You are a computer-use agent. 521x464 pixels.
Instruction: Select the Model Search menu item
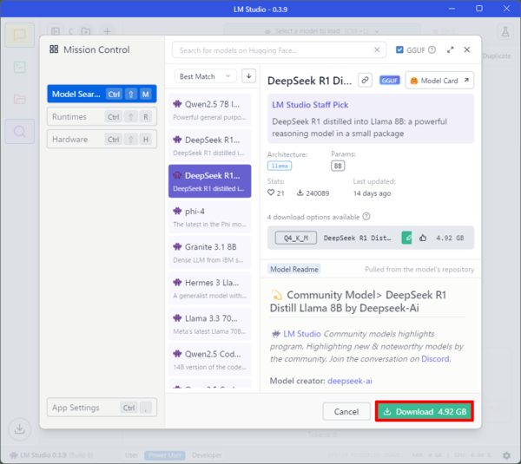(x=102, y=94)
